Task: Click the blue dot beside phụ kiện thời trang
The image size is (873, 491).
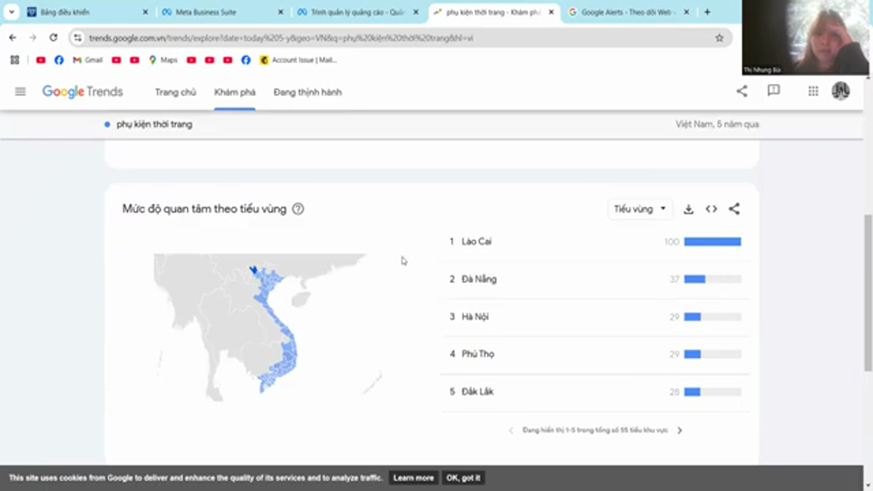Action: click(107, 124)
